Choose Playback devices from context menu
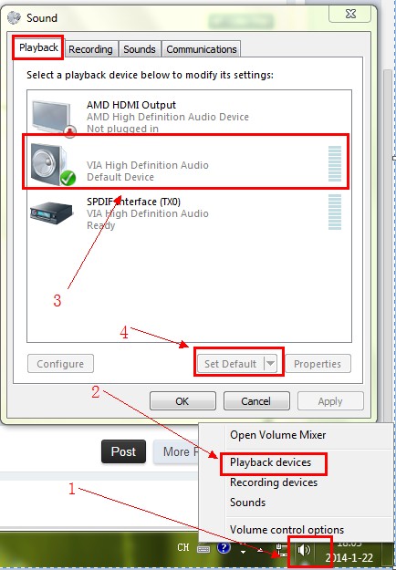The image size is (396, 570). pyautogui.click(x=271, y=462)
